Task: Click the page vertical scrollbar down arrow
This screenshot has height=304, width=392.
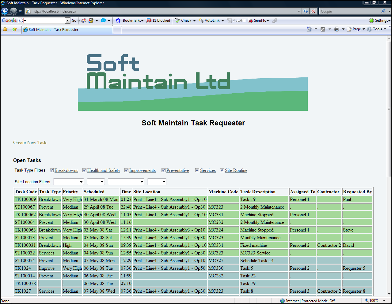Action: click(389, 294)
